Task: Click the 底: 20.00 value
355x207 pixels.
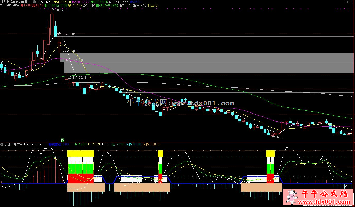Action: [x=118, y=144]
